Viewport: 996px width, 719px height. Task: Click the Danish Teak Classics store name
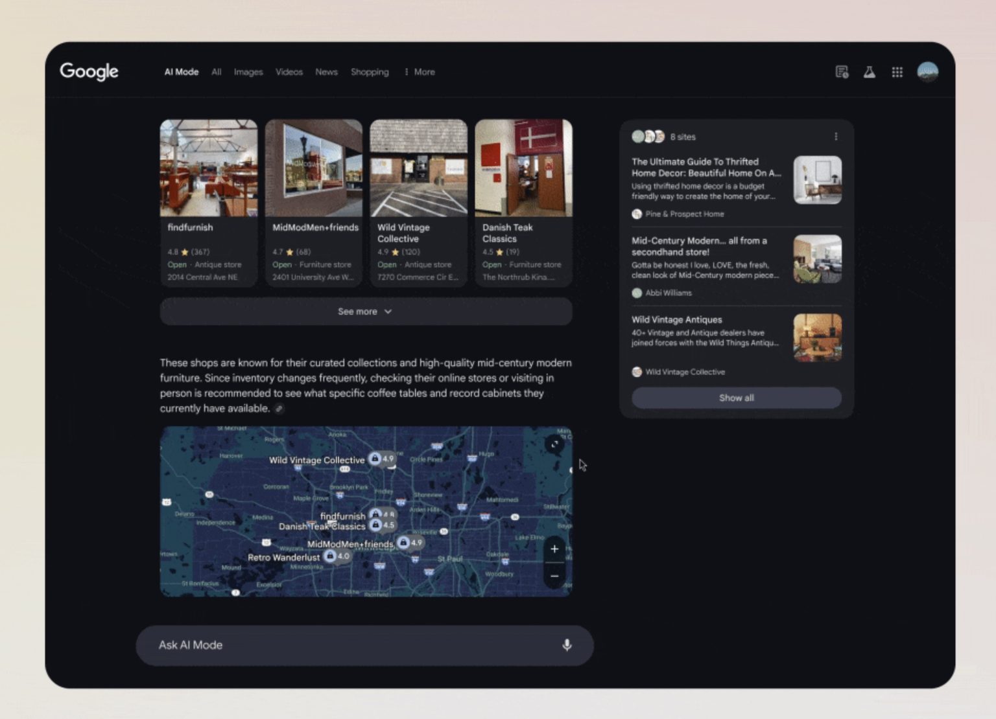point(507,233)
